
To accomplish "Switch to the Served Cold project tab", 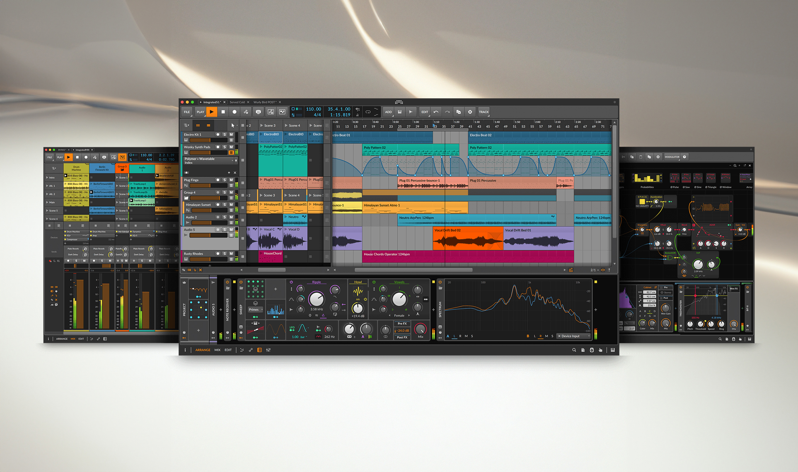I will point(237,102).
